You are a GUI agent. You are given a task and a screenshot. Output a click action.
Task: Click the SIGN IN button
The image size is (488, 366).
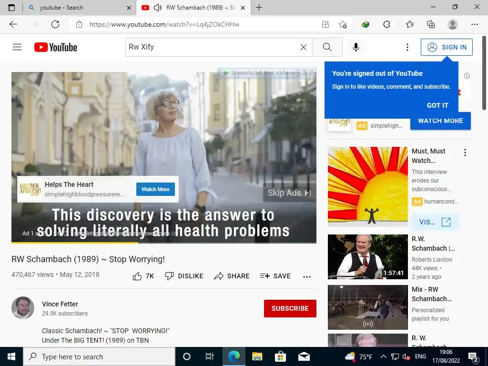pos(447,47)
